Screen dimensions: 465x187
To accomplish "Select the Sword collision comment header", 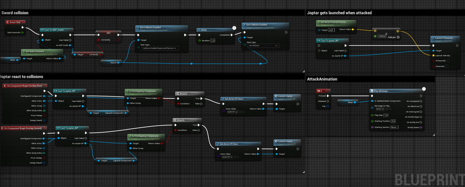I will (15, 13).
